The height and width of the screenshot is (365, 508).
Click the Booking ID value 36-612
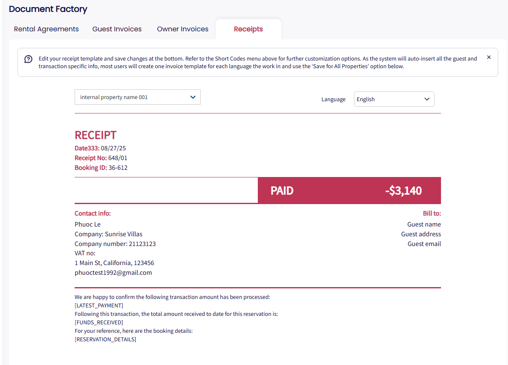point(118,168)
